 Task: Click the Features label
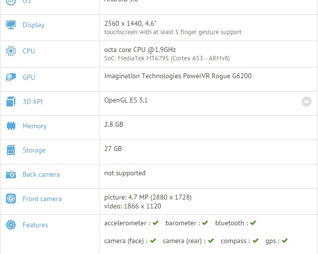click(35, 225)
